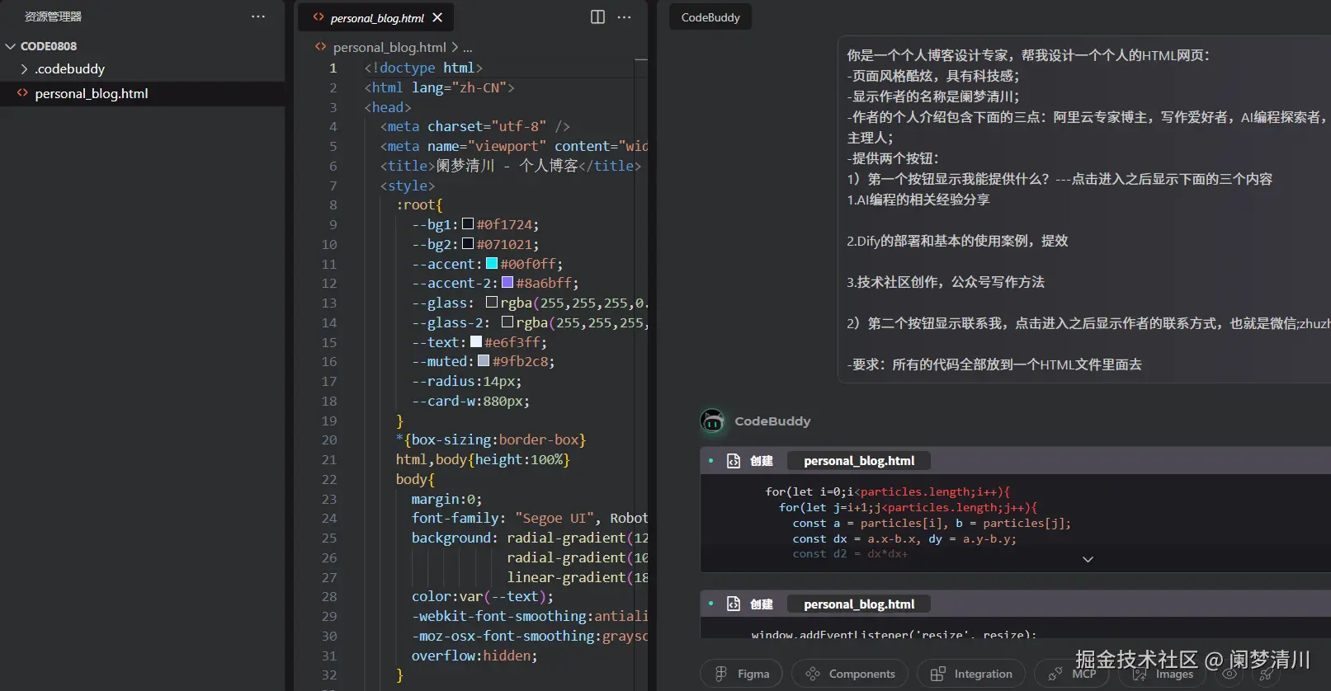This screenshot has width=1331, height=691.
Task: Click personal_blog.html in the breadcrumb path
Action: (389, 48)
